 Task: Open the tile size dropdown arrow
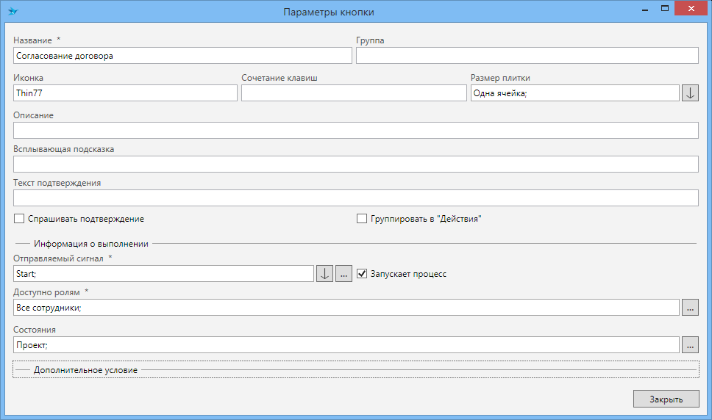pyautogui.click(x=690, y=93)
